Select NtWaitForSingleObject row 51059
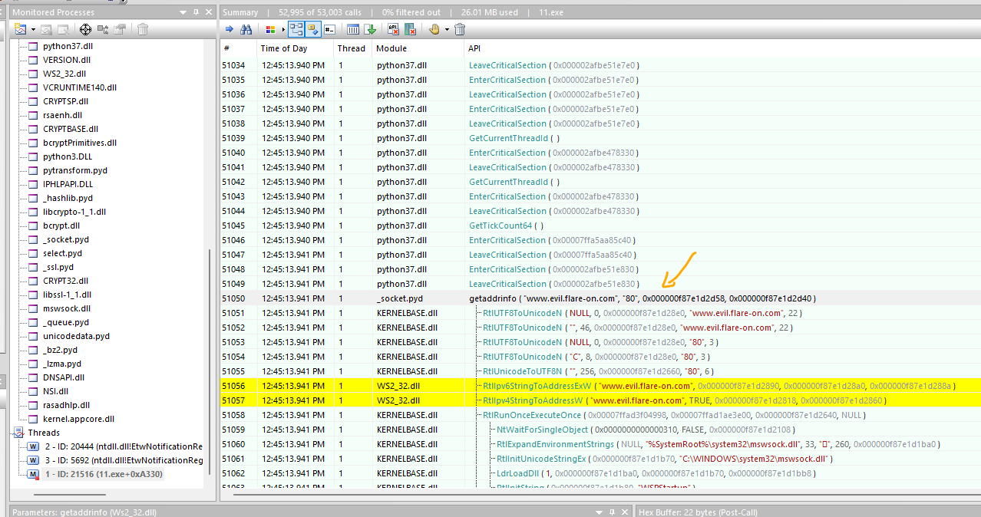The height and width of the screenshot is (517, 981). [600, 430]
